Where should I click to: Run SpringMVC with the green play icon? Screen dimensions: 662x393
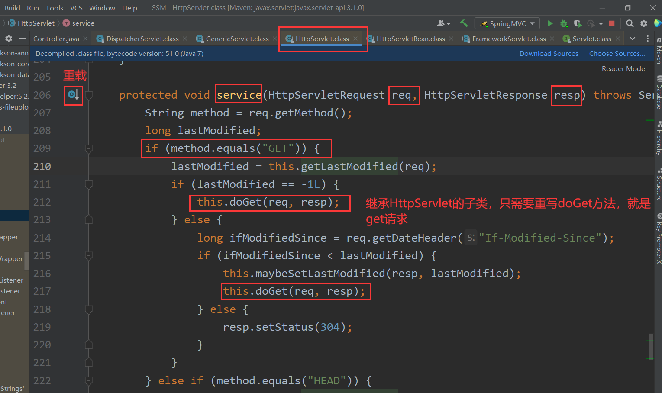click(x=550, y=23)
